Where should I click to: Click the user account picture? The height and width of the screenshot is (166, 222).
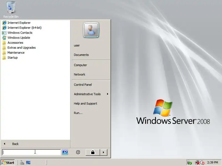[x=91, y=30]
